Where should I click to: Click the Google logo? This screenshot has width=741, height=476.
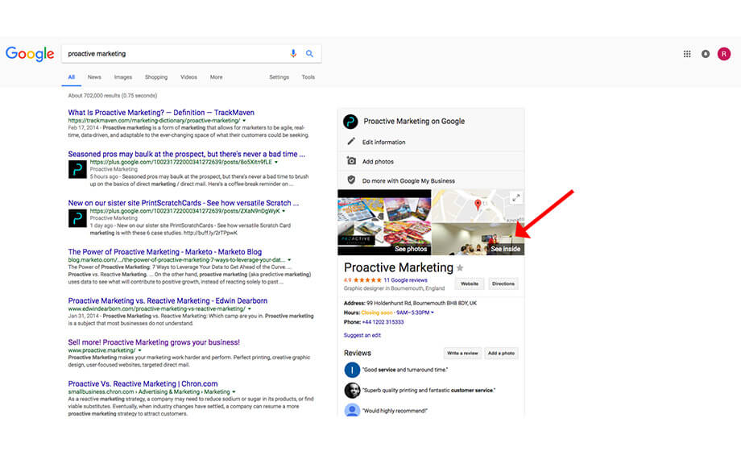30,54
